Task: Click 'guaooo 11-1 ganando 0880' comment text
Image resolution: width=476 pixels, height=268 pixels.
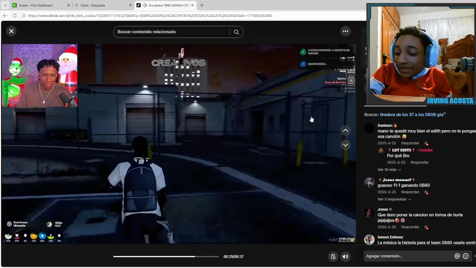Action: click(404, 185)
